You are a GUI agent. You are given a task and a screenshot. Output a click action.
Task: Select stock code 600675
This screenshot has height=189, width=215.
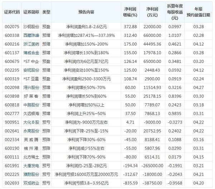[x=12, y=61]
